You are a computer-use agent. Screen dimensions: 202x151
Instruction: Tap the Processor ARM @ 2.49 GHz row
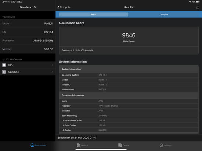pyautogui.click(x=28, y=41)
